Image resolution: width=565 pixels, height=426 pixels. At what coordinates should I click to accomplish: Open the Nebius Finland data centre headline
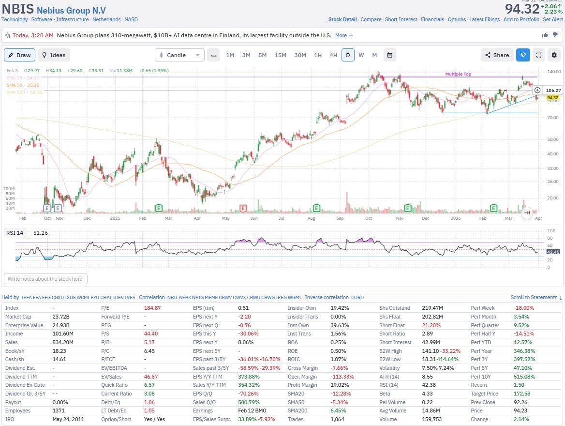(194, 35)
